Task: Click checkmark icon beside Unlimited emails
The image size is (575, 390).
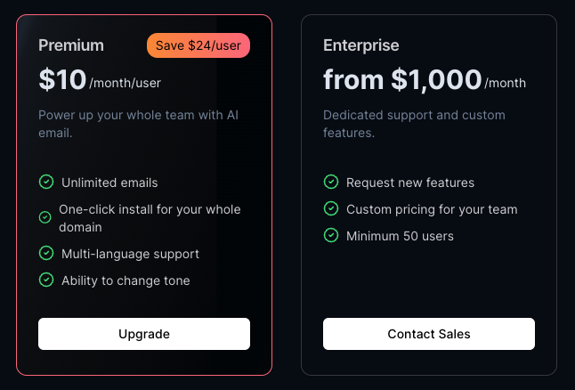Action: pos(46,182)
